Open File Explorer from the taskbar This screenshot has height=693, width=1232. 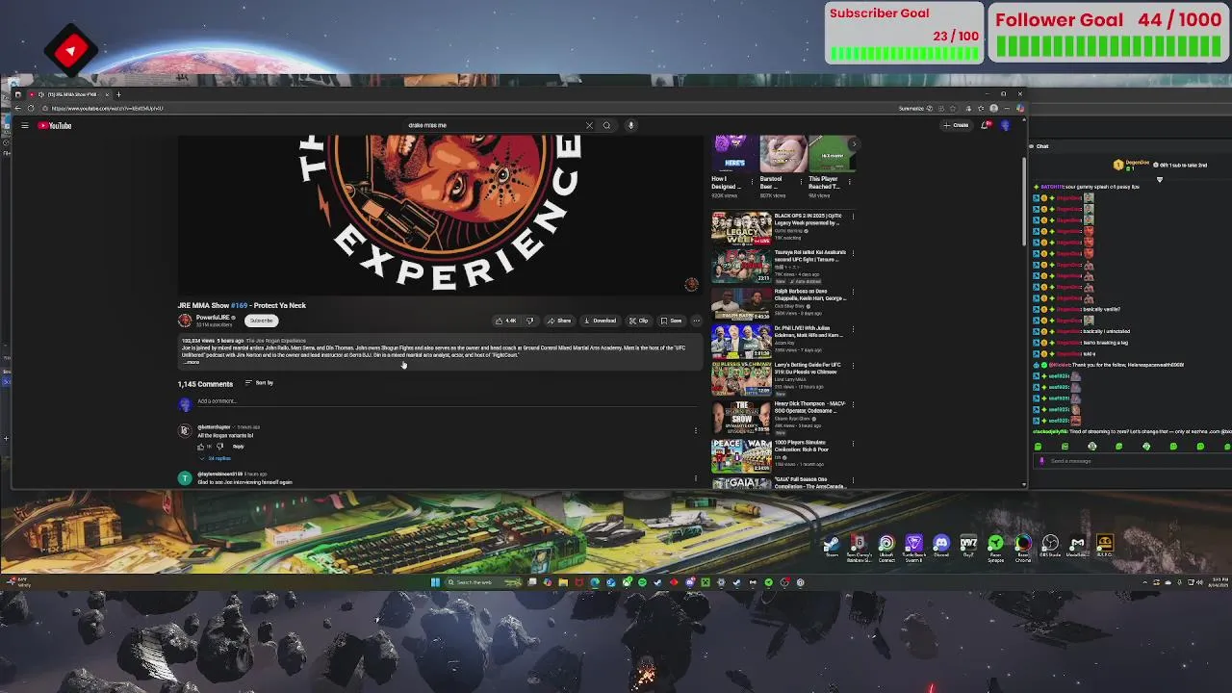click(563, 582)
